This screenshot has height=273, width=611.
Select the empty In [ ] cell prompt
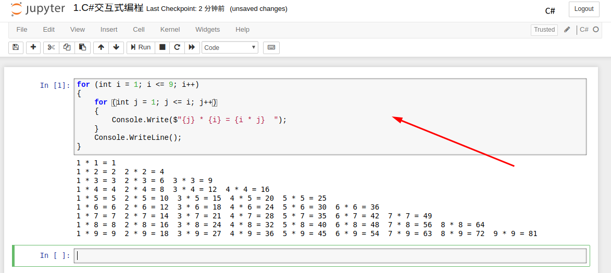pyautogui.click(x=55, y=255)
